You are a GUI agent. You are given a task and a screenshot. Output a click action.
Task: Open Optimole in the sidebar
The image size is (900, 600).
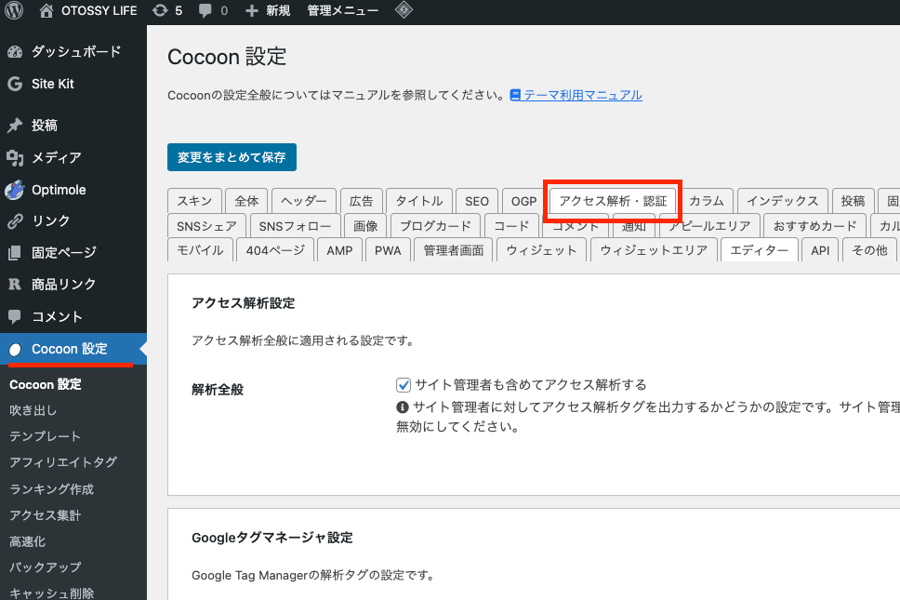59,190
